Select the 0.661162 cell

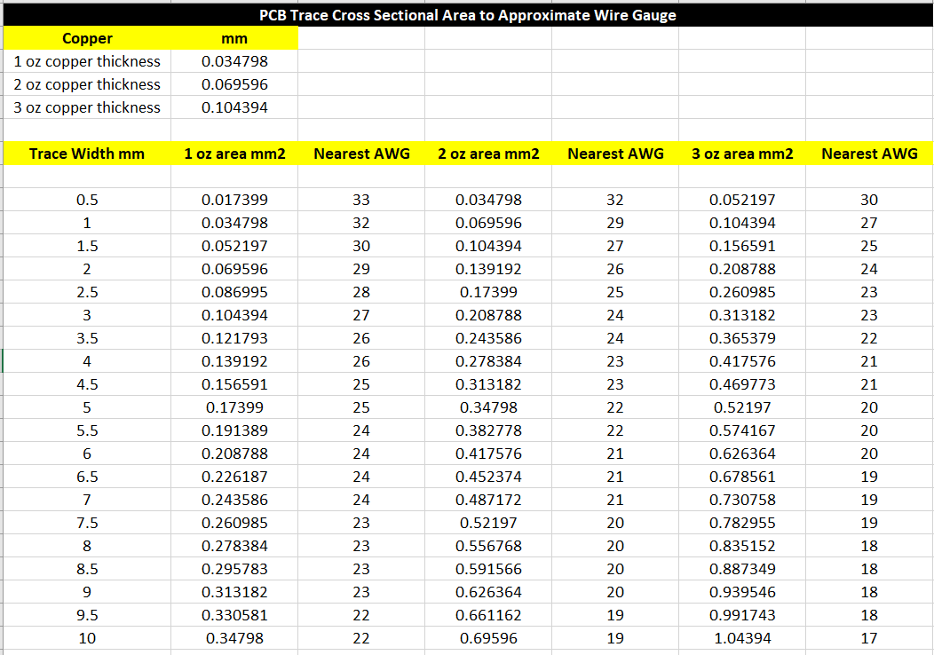[x=488, y=615]
